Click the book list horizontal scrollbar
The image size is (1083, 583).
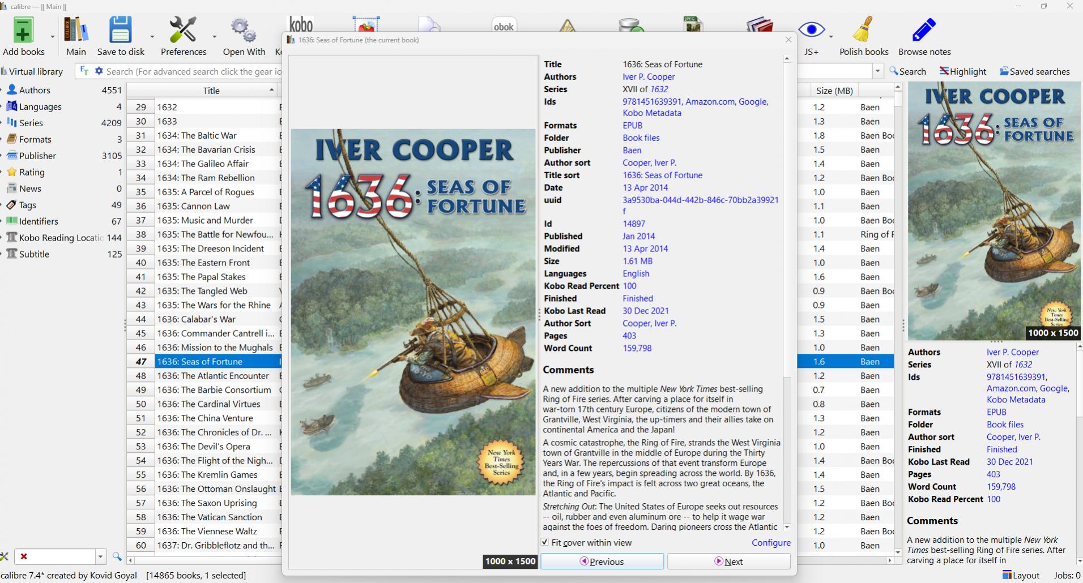(510, 560)
